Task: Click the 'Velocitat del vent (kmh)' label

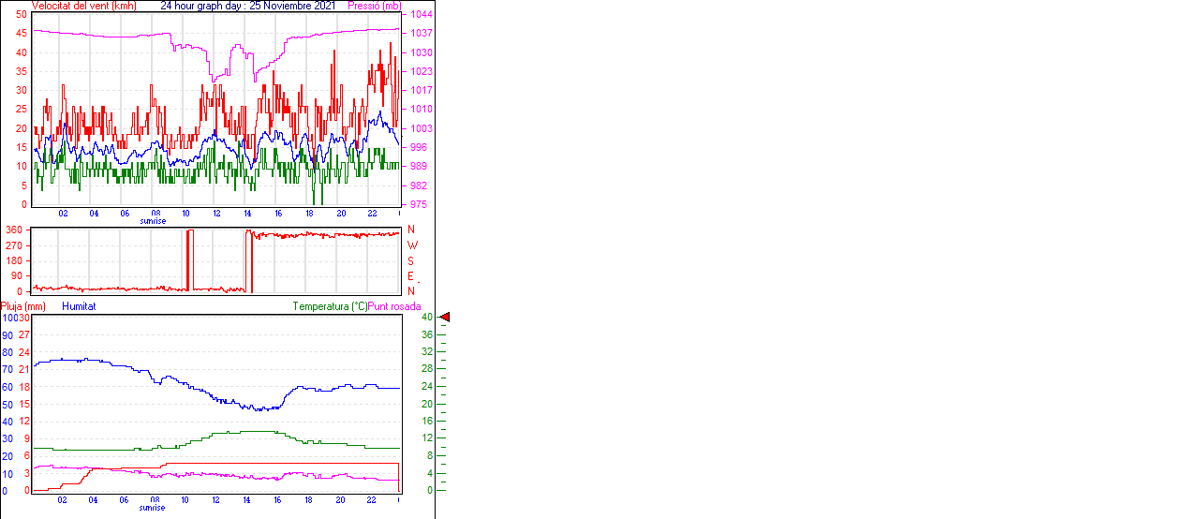Action: pos(84,6)
